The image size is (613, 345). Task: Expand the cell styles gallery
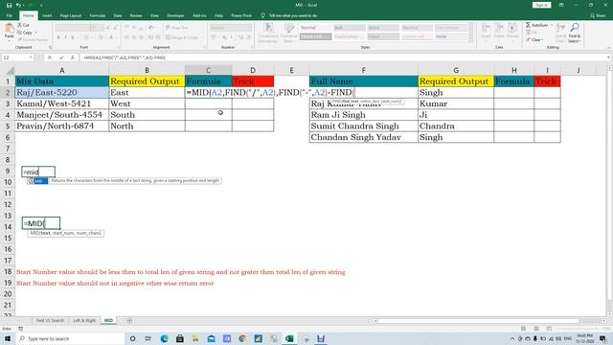coord(471,39)
